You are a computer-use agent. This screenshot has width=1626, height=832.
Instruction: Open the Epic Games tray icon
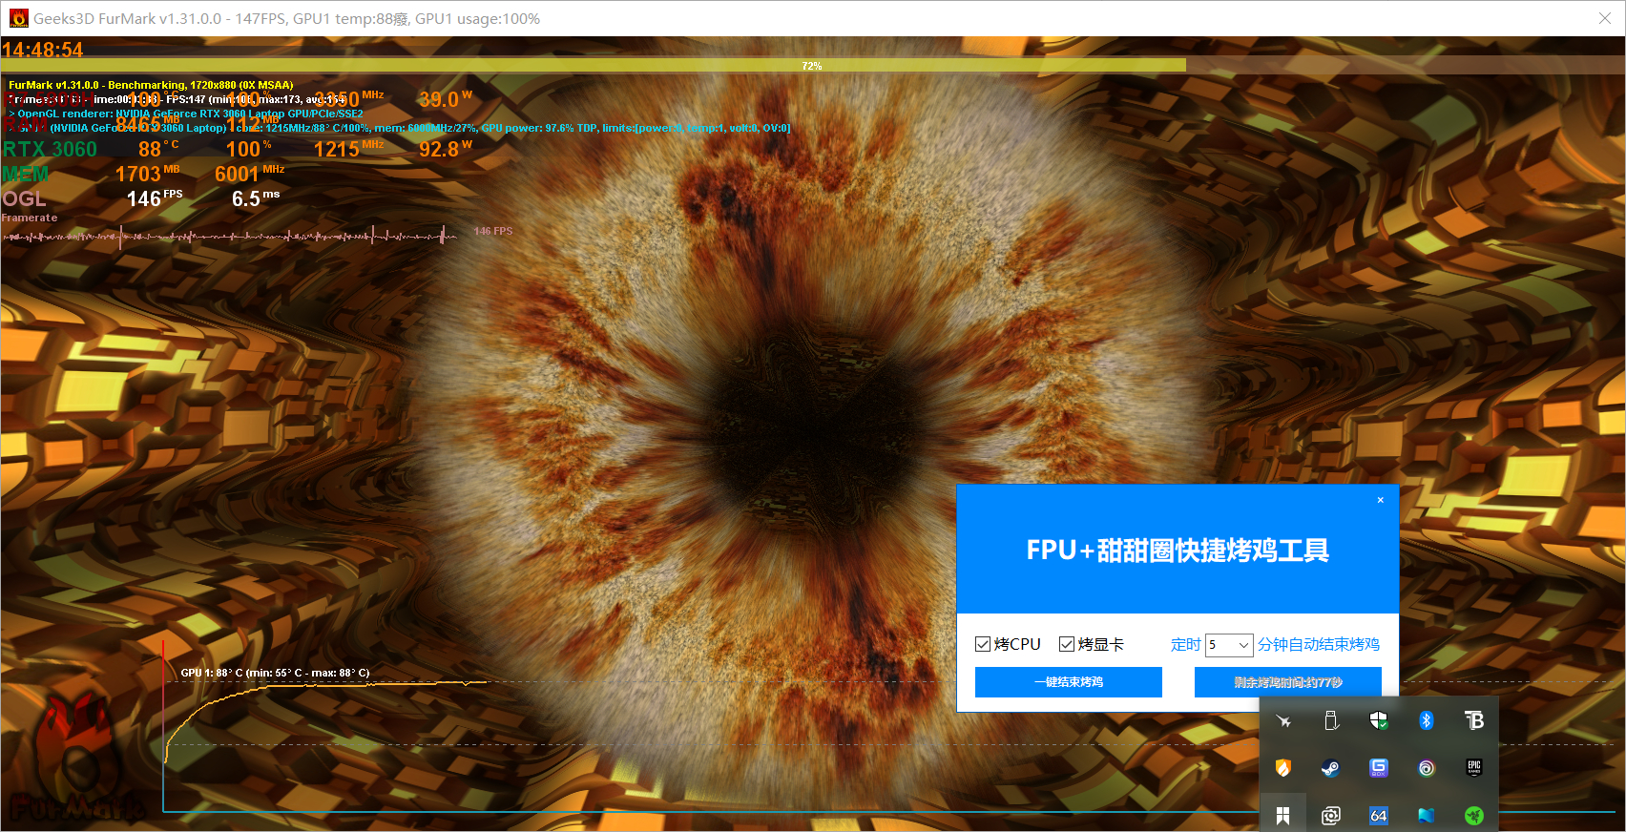[x=1474, y=768]
